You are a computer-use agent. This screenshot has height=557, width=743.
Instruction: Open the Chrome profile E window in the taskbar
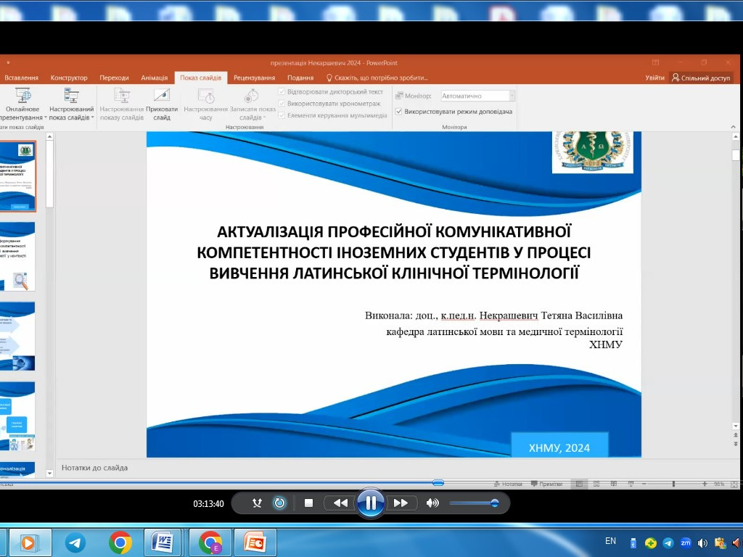pos(210,542)
